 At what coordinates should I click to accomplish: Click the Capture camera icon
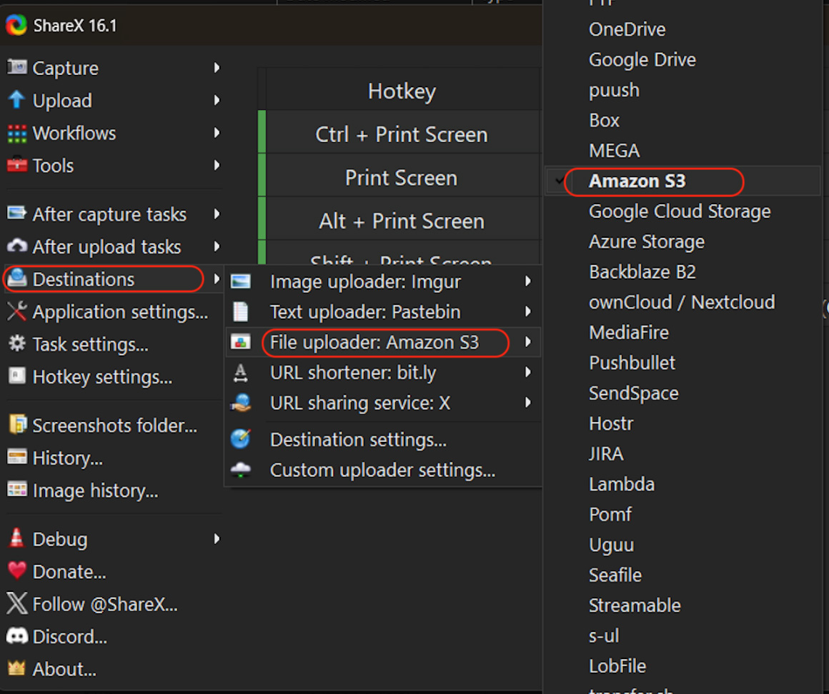(x=16, y=68)
